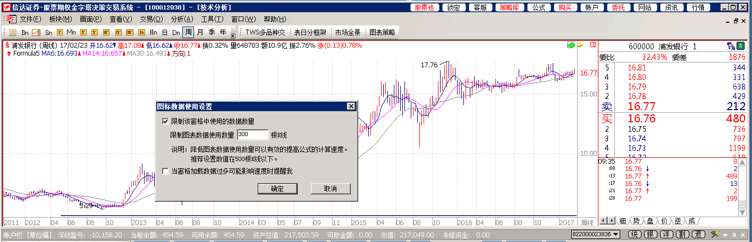
Task: Switch to the 盘 tab
Action: tap(650, 221)
